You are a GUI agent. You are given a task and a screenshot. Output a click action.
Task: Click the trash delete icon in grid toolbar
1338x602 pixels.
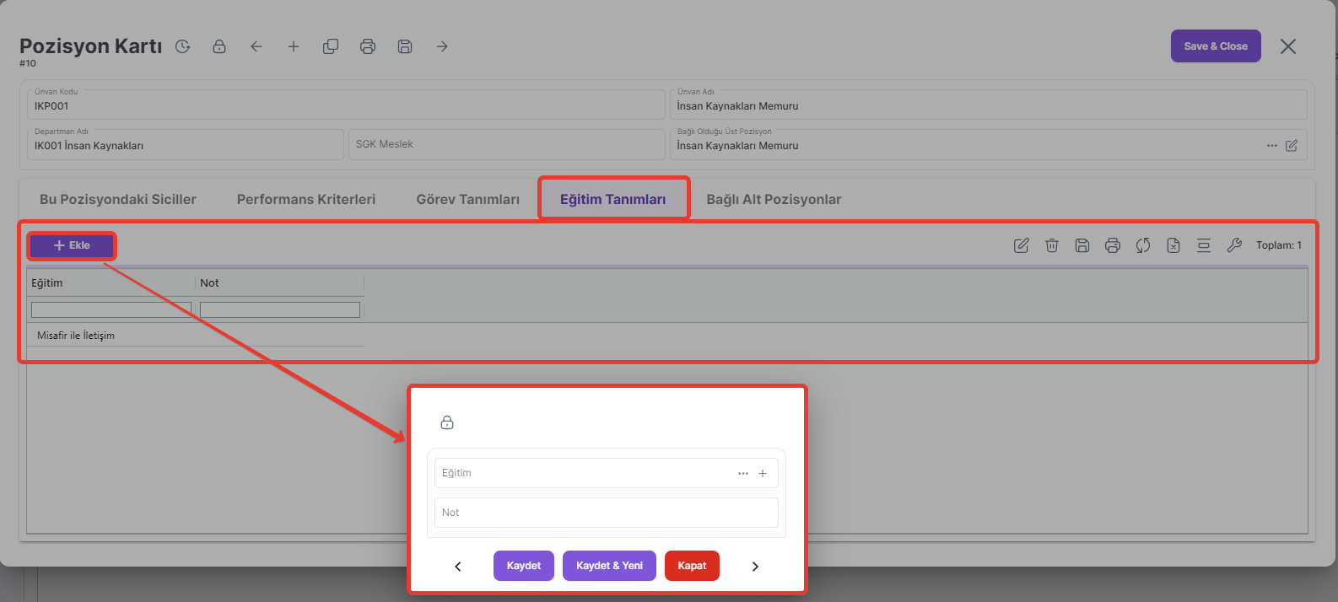(x=1052, y=245)
